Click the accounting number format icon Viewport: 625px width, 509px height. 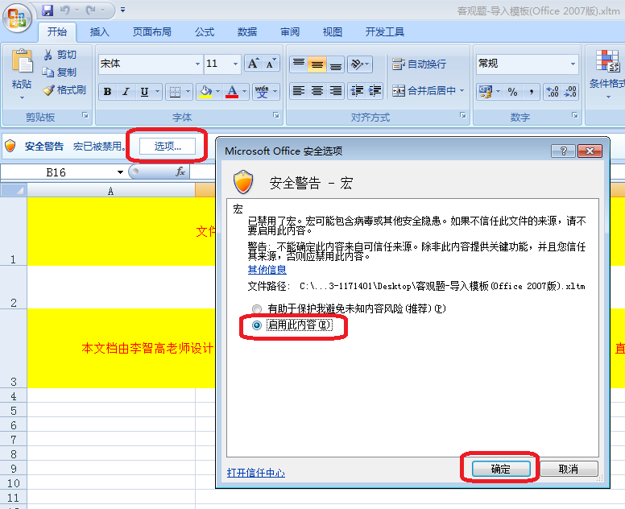[485, 92]
